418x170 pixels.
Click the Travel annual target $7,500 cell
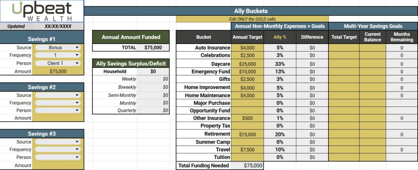(247, 150)
